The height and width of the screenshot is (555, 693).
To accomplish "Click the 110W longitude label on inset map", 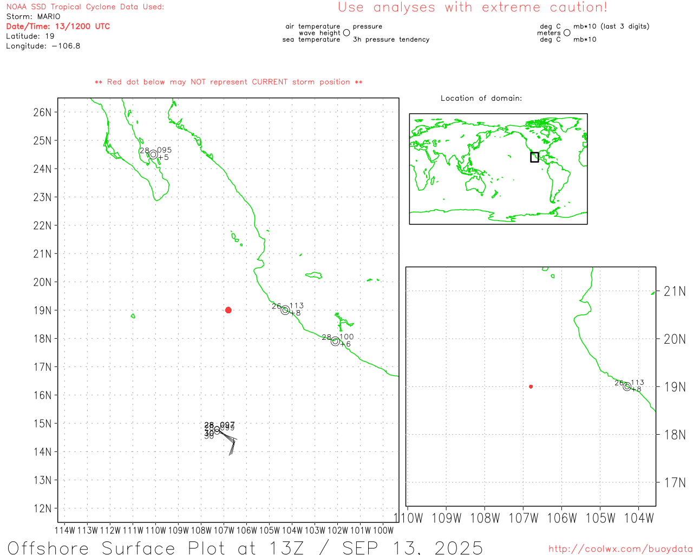I will [x=408, y=518].
